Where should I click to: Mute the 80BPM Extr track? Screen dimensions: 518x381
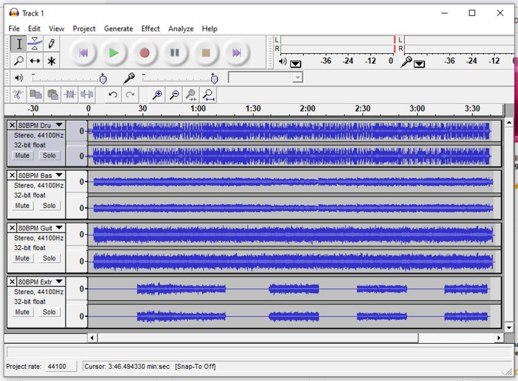point(22,312)
